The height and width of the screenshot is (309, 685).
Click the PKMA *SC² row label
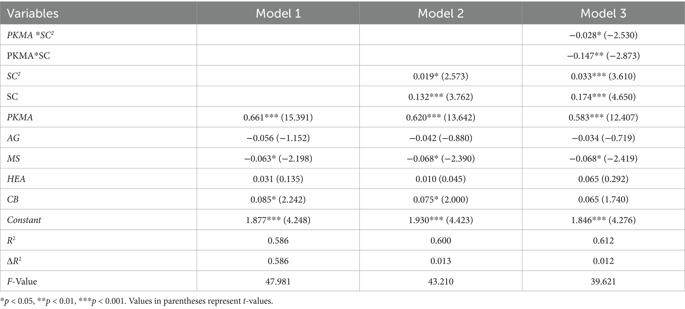(x=30, y=35)
